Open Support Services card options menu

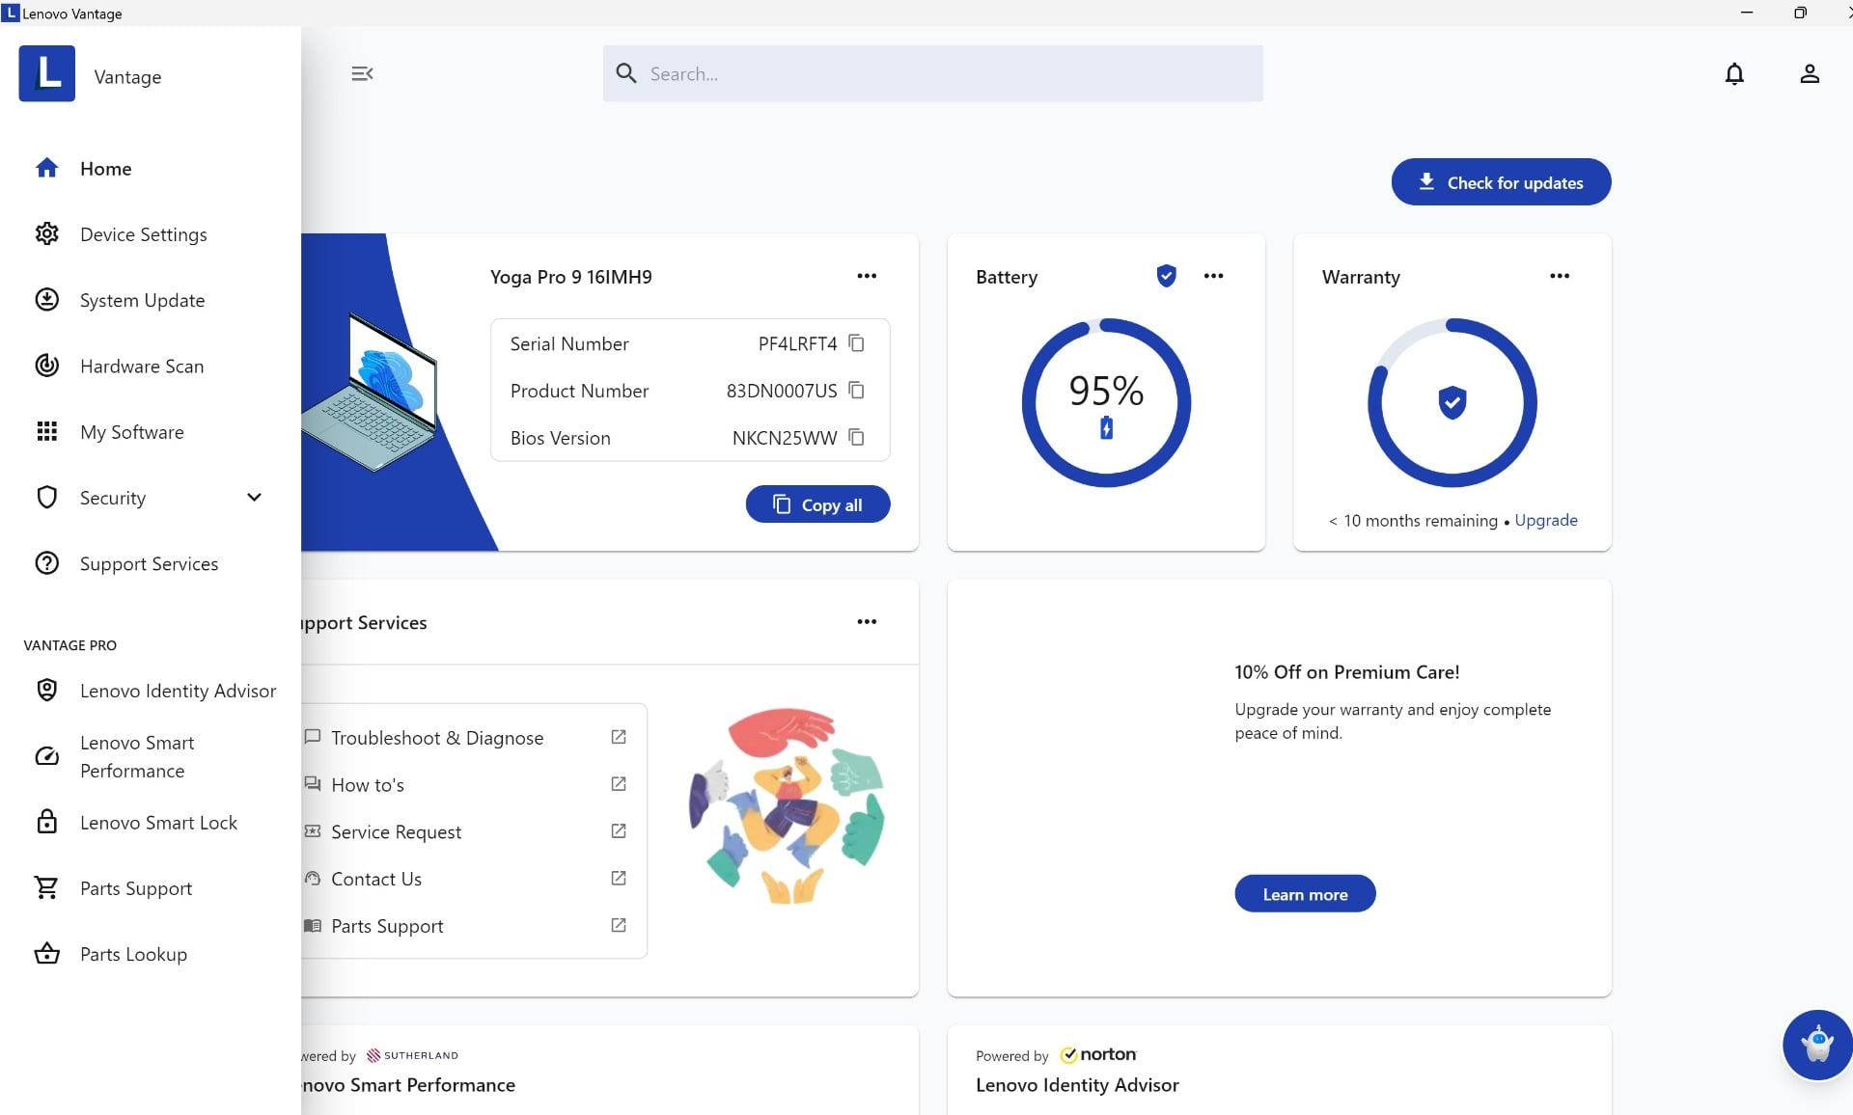coord(866,622)
